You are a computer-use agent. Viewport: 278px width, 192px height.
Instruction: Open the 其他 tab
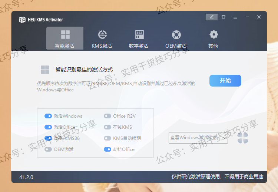pos(213,39)
